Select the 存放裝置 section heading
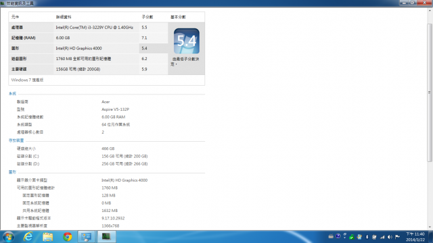Screen dimensions: 433x243 16,140
